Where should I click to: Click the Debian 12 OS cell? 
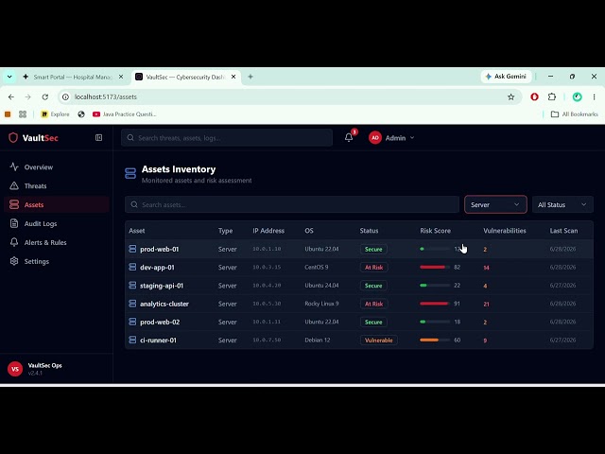click(318, 340)
